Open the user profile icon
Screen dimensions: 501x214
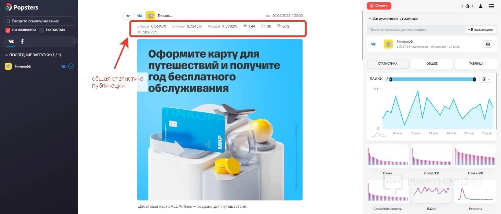click(480, 6)
